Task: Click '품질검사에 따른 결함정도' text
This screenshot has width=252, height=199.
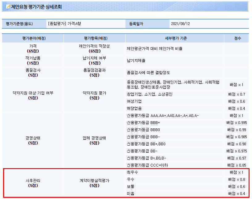Action: [148, 73]
